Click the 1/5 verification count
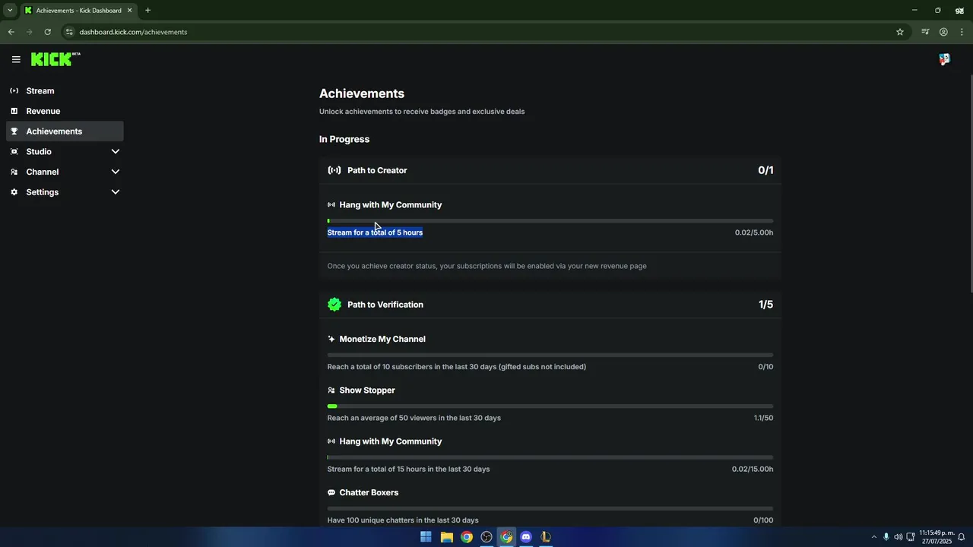 click(765, 305)
